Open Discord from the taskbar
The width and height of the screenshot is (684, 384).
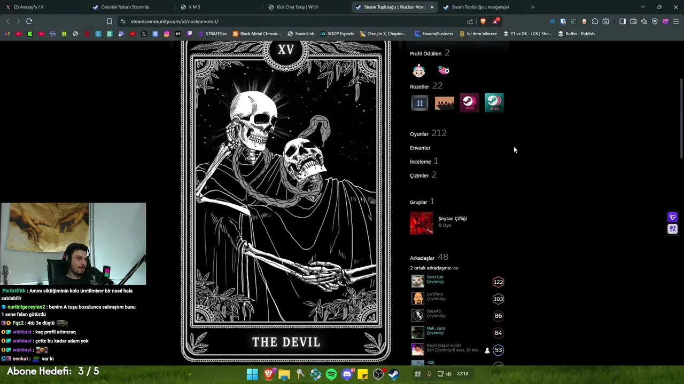pyautogui.click(x=347, y=374)
